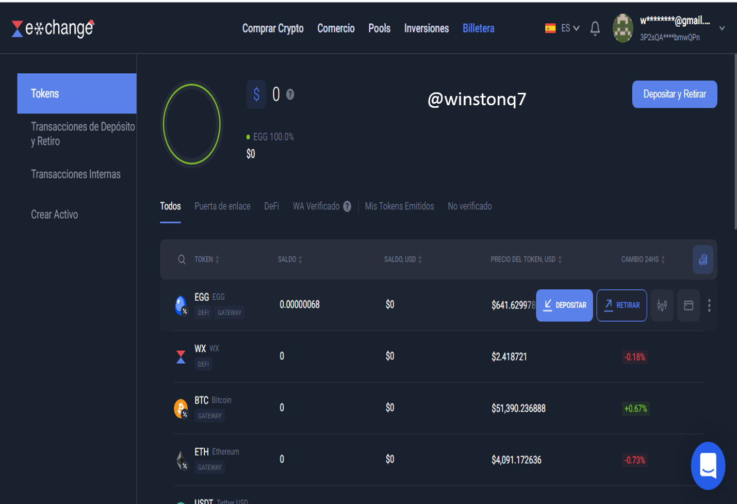Open Comprar Crypto menu

coord(273,28)
